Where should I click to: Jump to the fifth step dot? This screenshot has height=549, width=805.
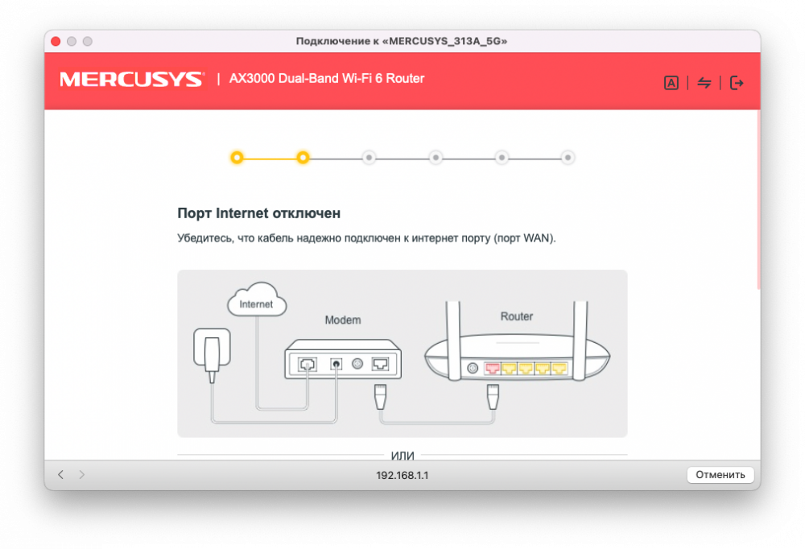tap(502, 158)
